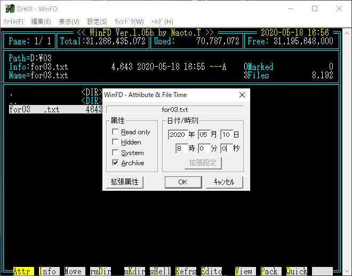The height and width of the screenshot is (276, 352).
Task: Click the 3Files count label
Action: point(257,75)
